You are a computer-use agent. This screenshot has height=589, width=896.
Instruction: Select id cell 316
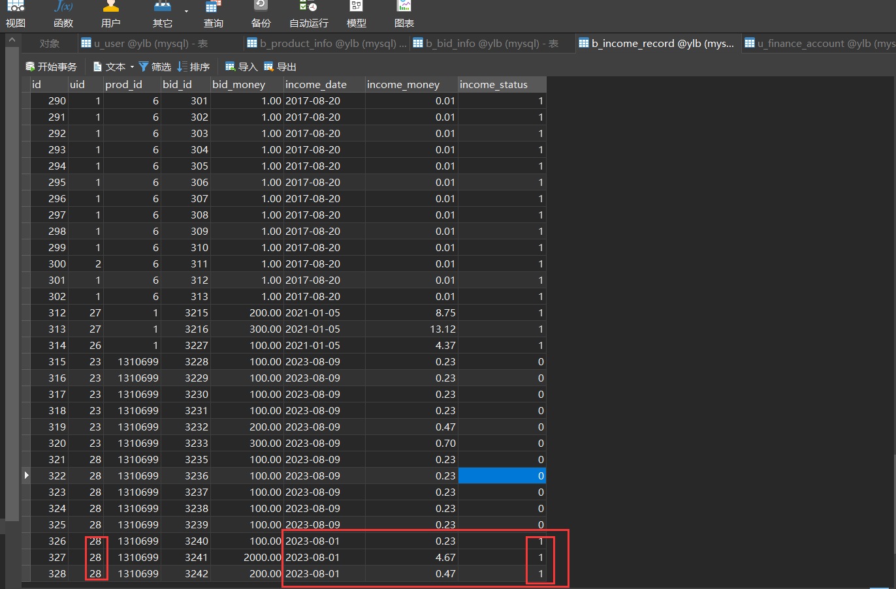click(x=49, y=378)
